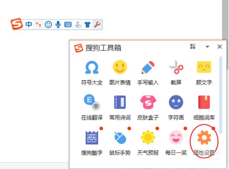The image size is (229, 169).
Task: Open 在线翻译 translation tool
Action: pos(92,107)
